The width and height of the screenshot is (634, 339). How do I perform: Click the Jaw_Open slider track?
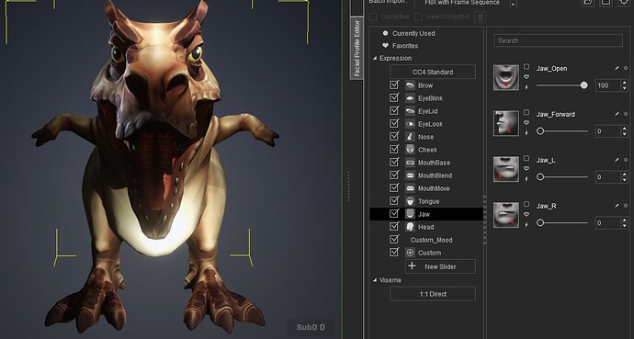pyautogui.click(x=562, y=85)
